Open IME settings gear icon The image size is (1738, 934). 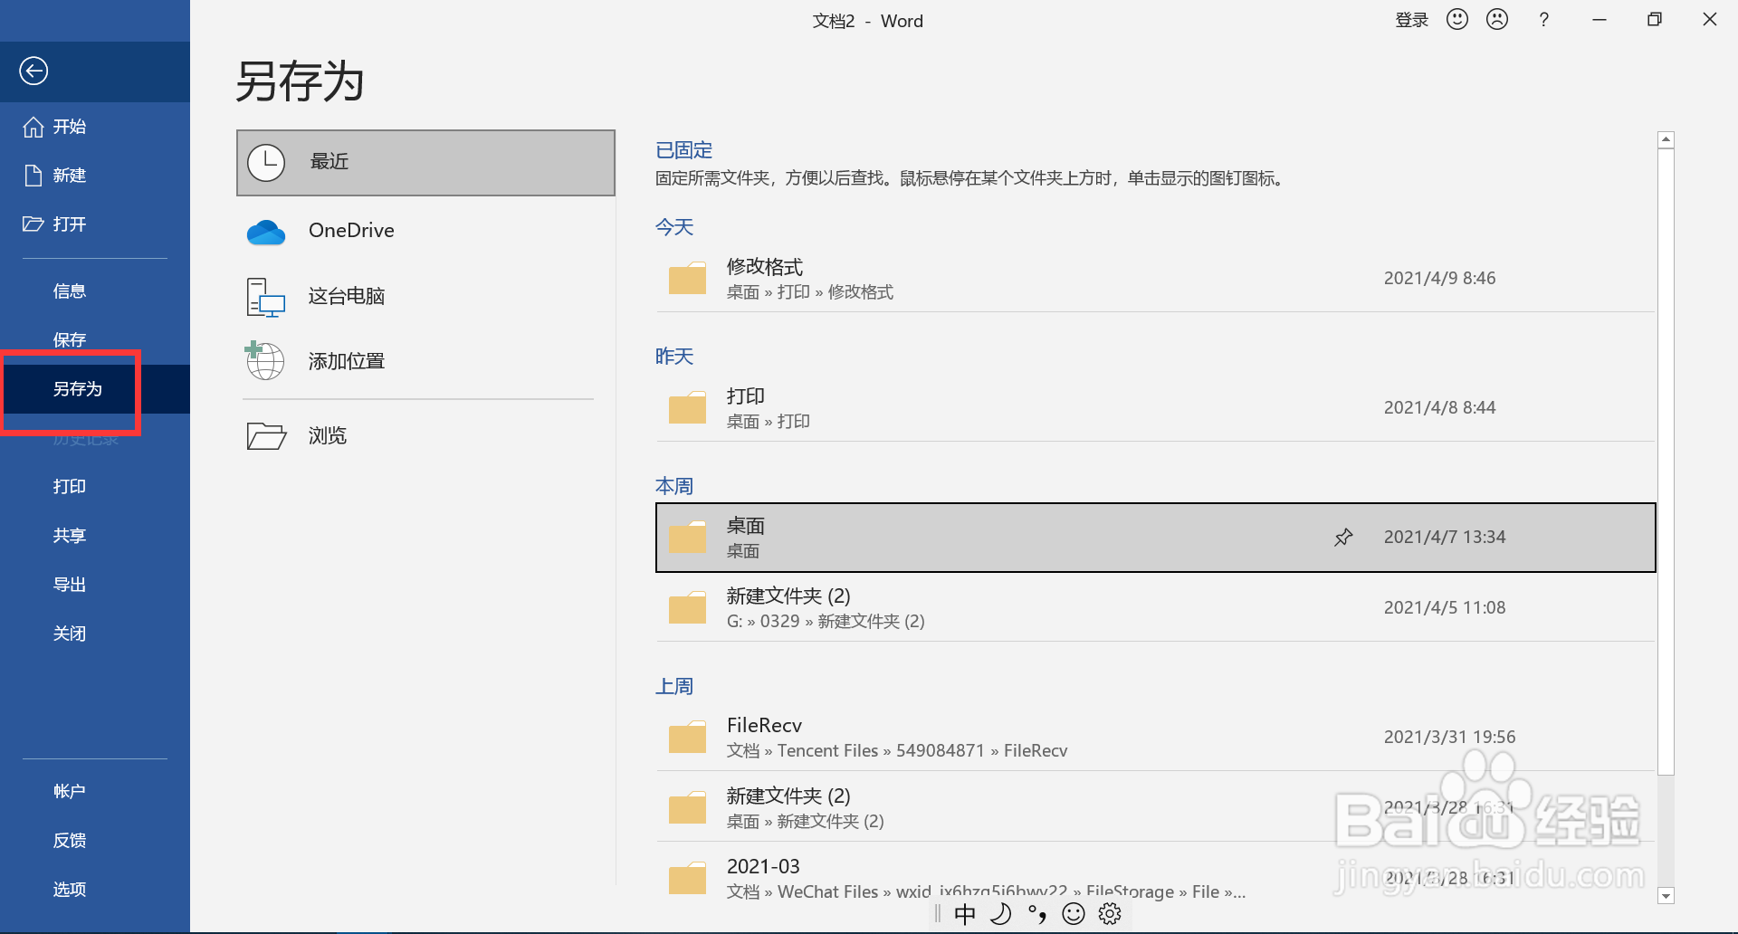click(1110, 914)
